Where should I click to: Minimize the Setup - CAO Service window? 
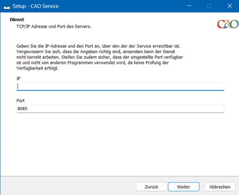click(189, 6)
